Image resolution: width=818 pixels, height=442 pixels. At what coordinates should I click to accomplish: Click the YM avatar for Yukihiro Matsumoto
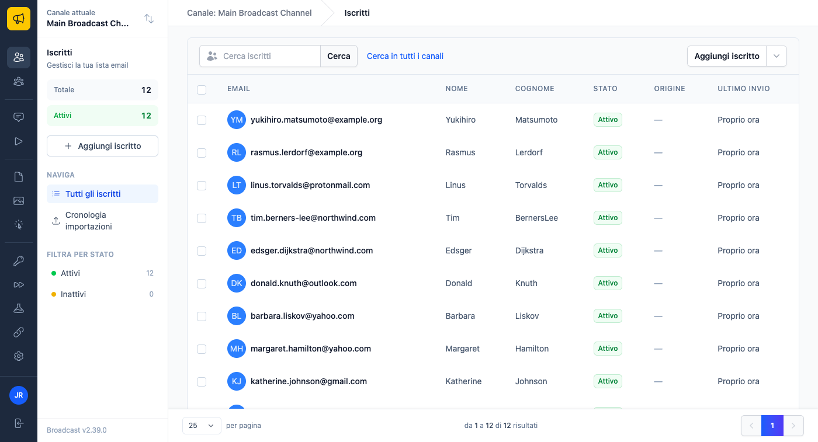click(x=237, y=120)
